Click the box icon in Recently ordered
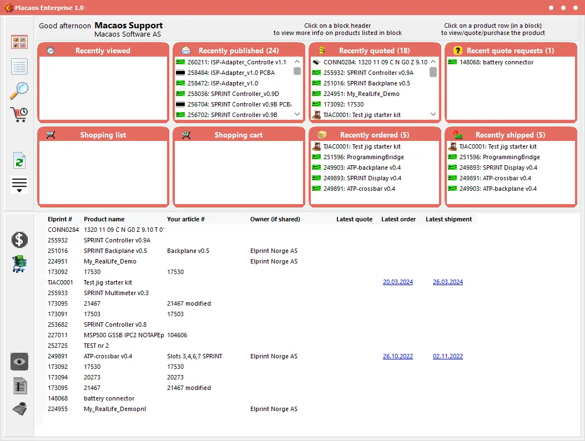Image resolution: width=585 pixels, height=441 pixels. pyautogui.click(x=321, y=135)
